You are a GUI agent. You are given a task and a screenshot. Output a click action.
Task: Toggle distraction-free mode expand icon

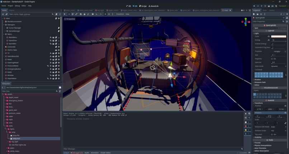[250, 10]
